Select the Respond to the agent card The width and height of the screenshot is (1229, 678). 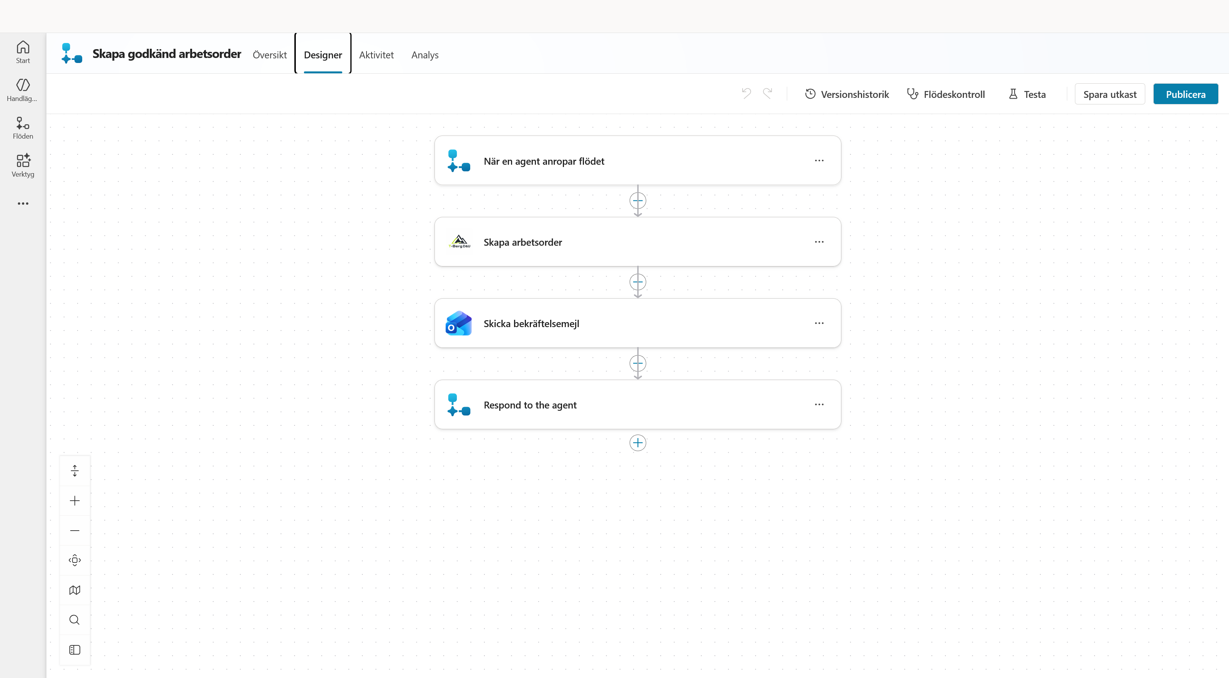(637, 405)
